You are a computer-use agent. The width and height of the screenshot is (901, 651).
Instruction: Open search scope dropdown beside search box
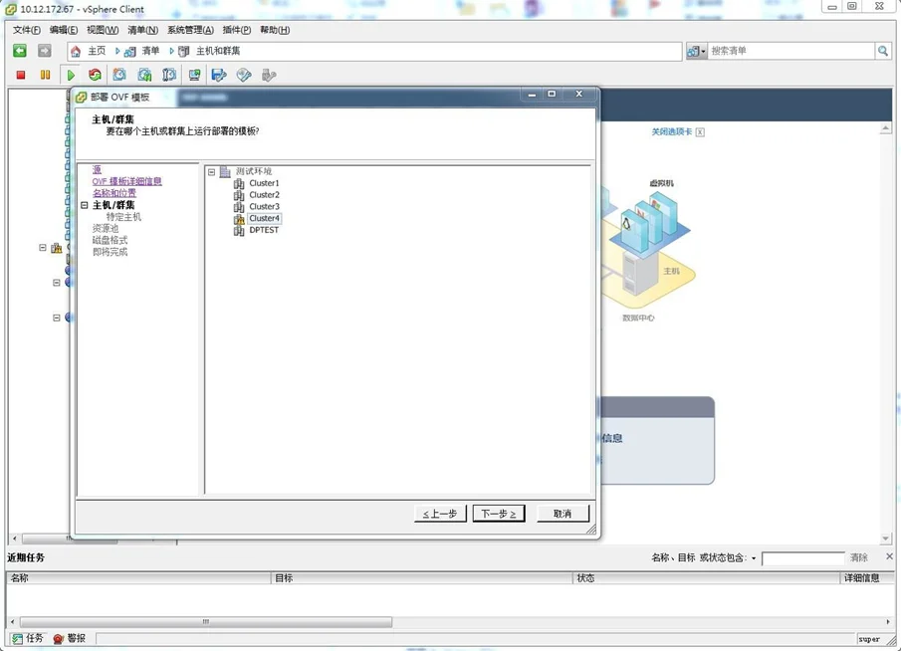(x=697, y=51)
